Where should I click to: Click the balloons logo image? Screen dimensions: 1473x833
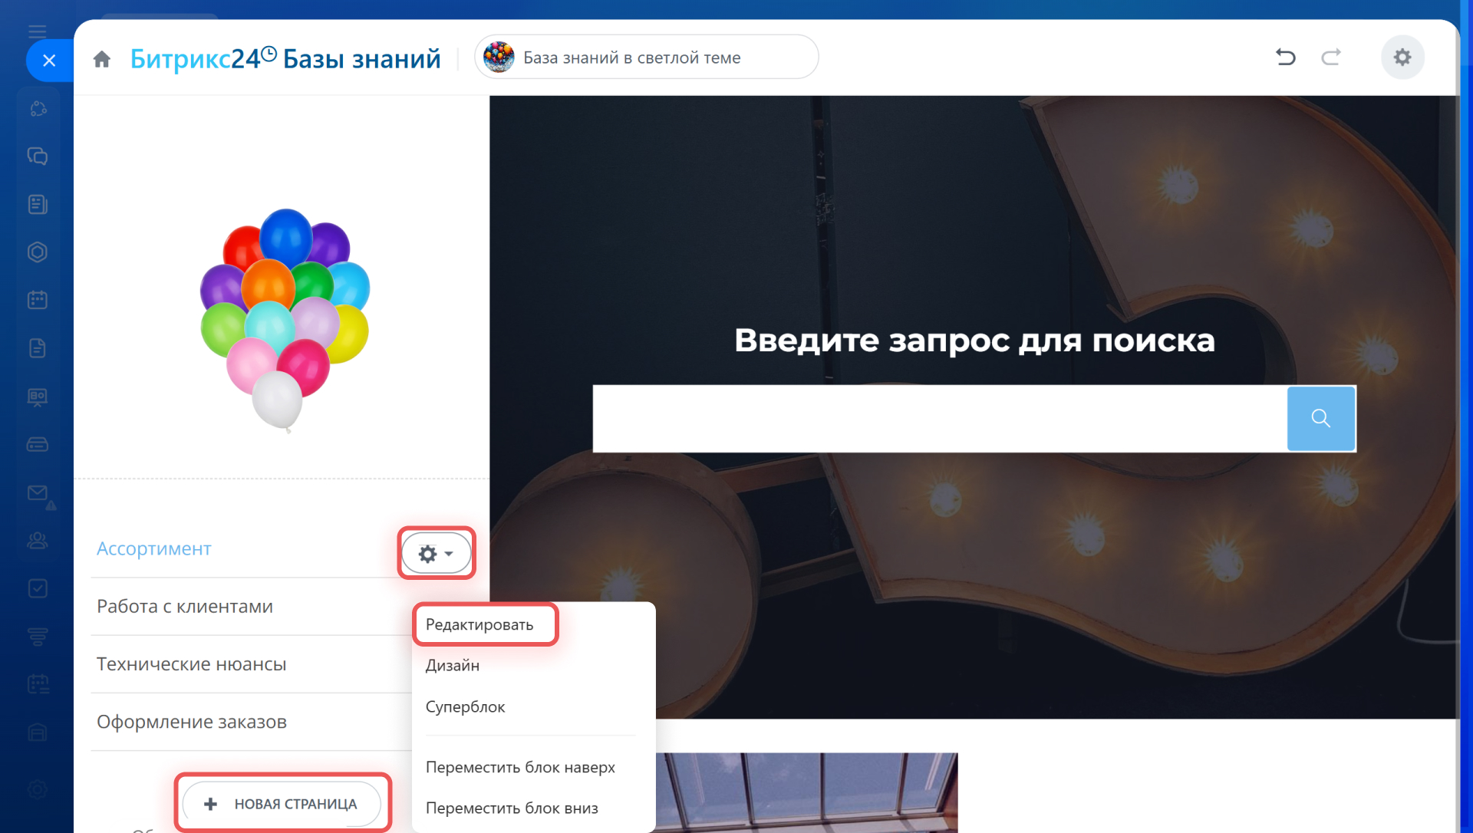click(285, 320)
